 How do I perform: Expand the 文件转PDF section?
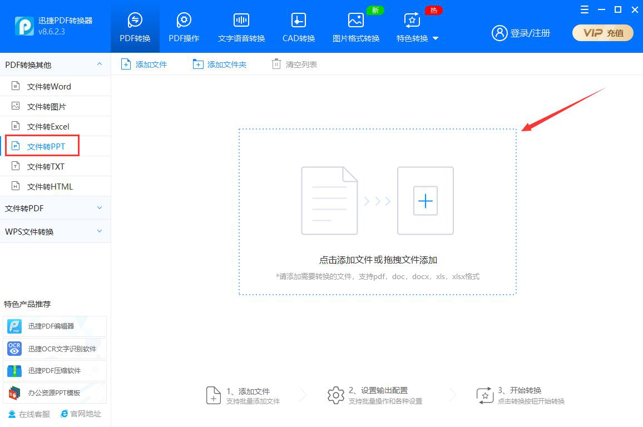pyautogui.click(x=56, y=208)
